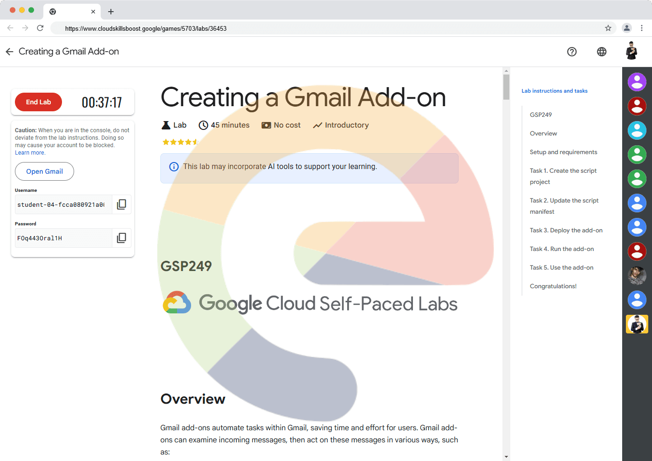This screenshot has width=652, height=461.
Task: Copy the username with the copy icon
Action: pyautogui.click(x=122, y=204)
